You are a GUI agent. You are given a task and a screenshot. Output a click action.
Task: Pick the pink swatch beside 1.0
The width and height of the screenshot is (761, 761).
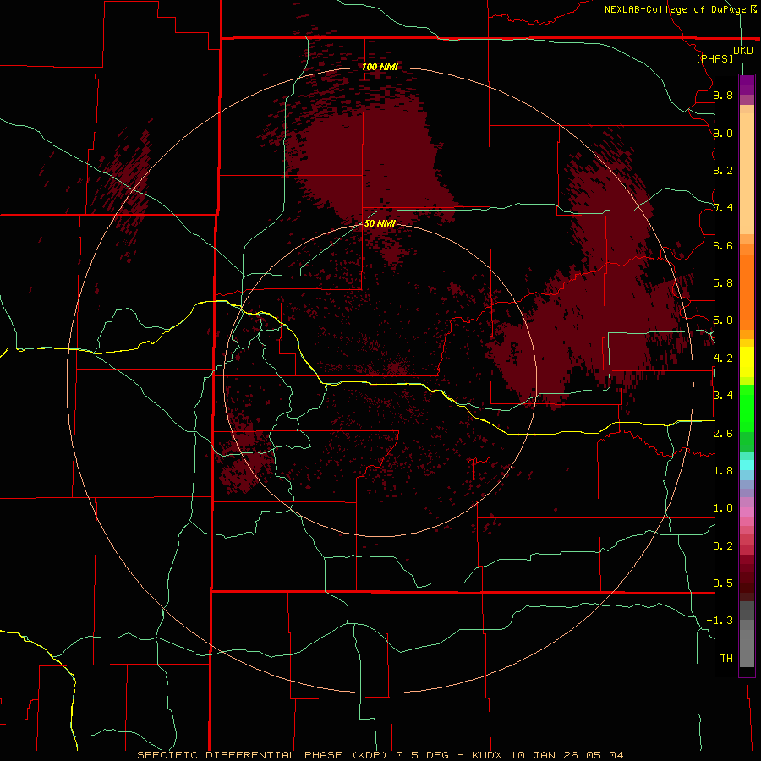point(747,512)
